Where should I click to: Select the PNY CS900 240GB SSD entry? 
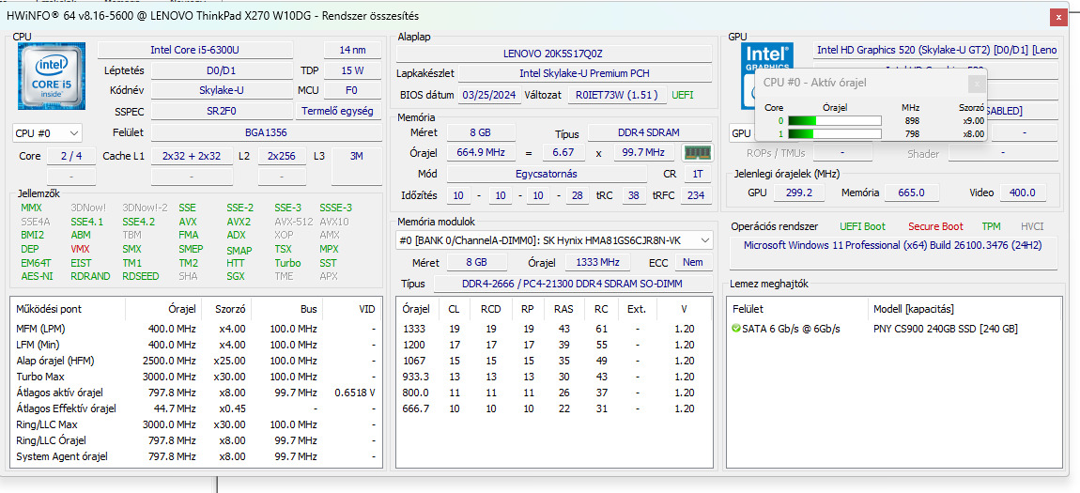[945, 329]
